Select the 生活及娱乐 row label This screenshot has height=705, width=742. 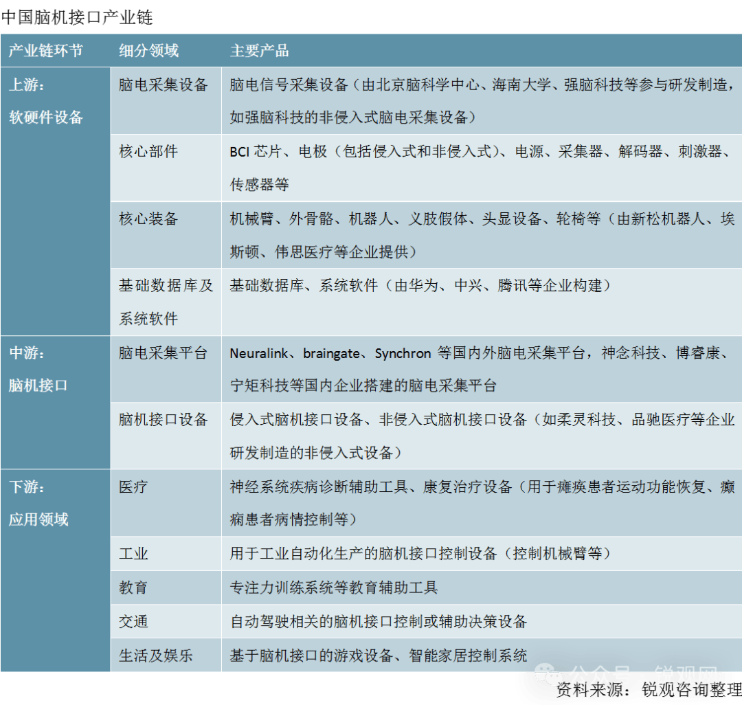pyautogui.click(x=155, y=655)
